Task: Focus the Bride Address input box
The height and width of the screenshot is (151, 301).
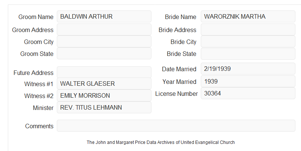Action: [248, 29]
